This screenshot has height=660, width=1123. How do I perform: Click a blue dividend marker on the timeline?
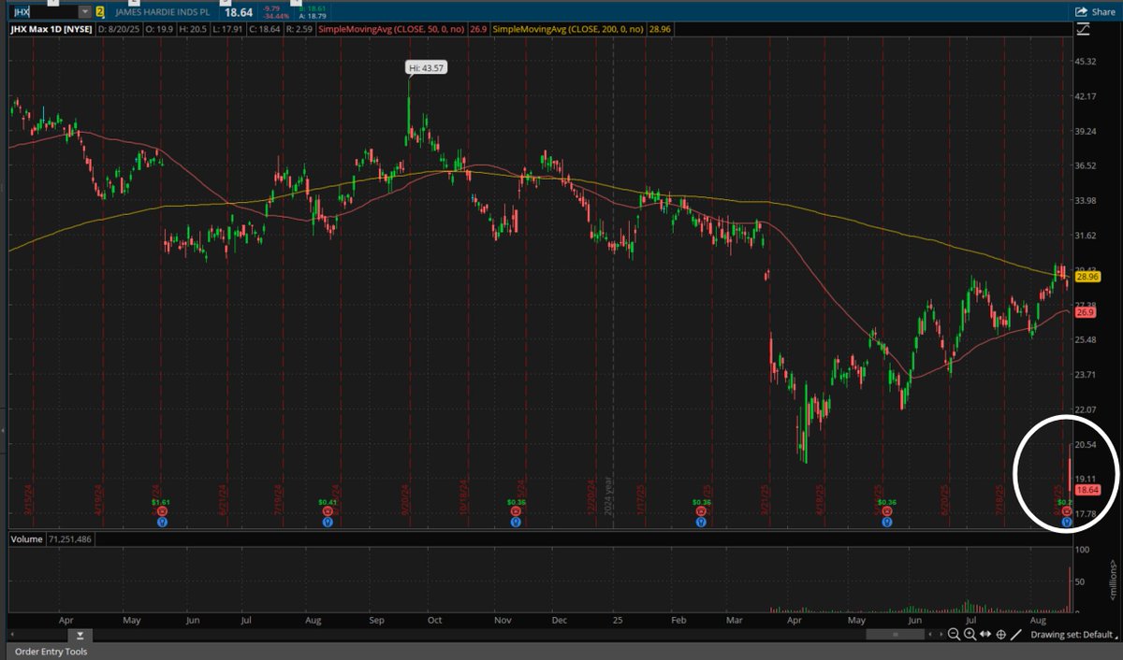click(x=162, y=522)
